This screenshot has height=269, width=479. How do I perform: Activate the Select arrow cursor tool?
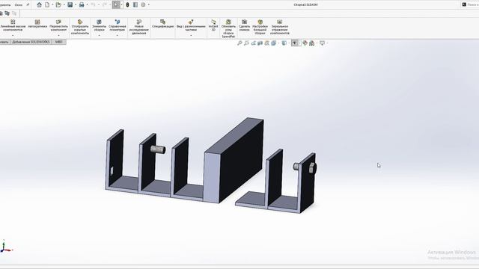point(116,4)
